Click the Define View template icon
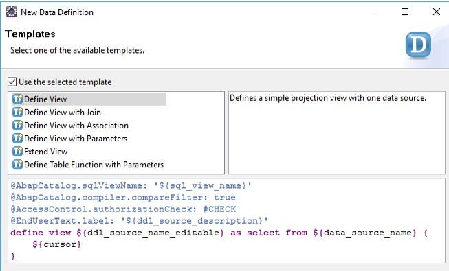The height and width of the screenshot is (271, 449). click(x=17, y=99)
